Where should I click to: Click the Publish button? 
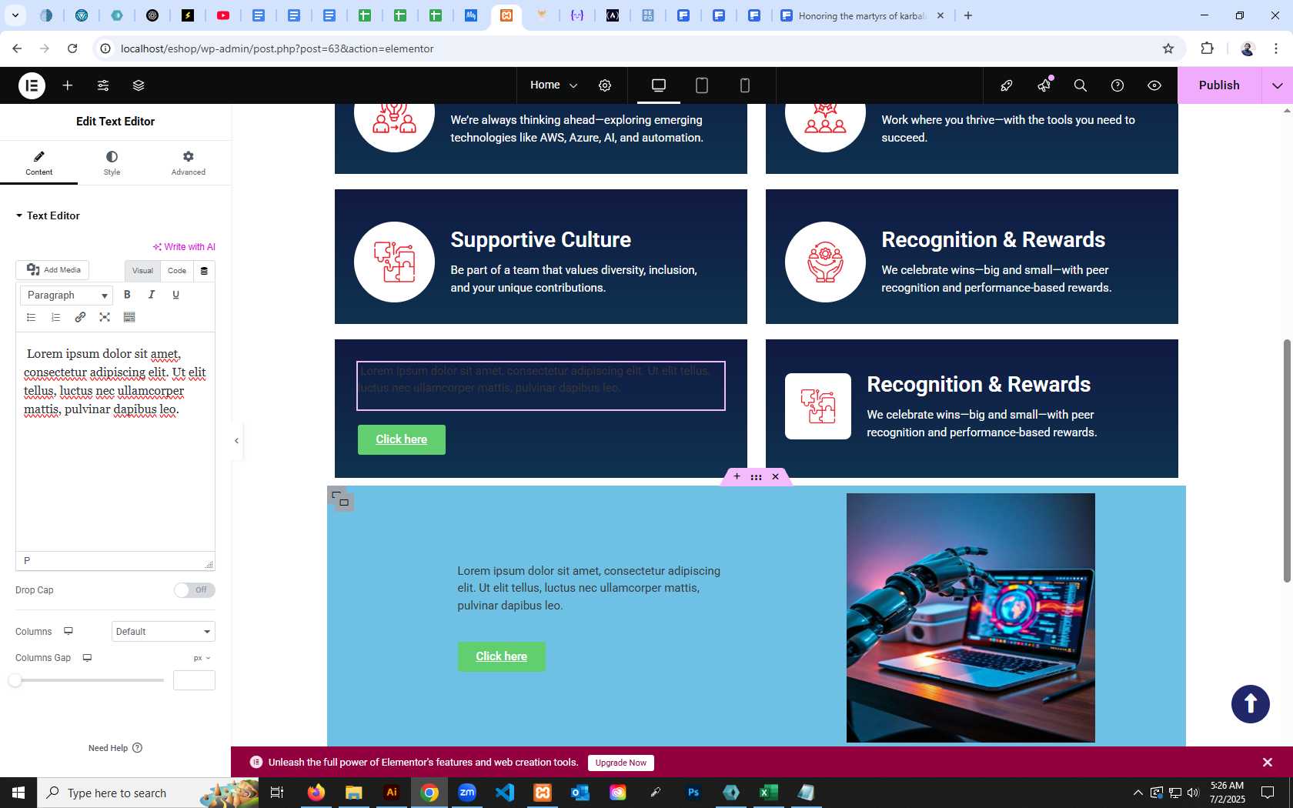click(1219, 85)
